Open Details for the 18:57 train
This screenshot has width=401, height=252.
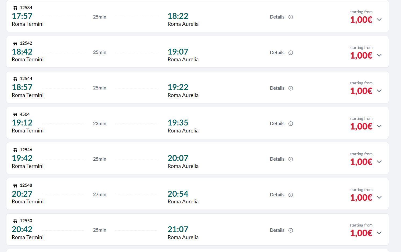click(x=277, y=88)
